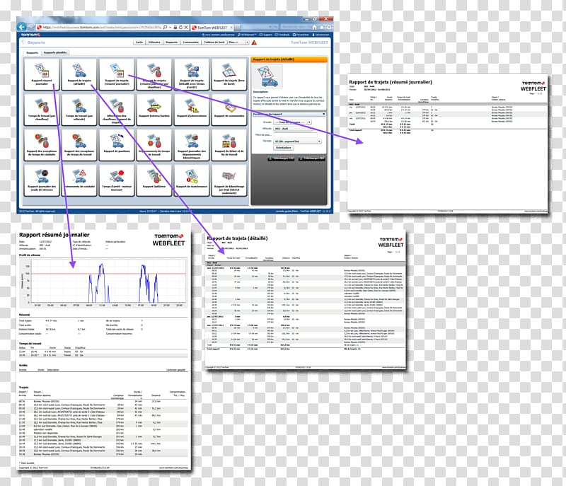
Task: Open Commandes in the navigation bar
Action: tap(190, 42)
